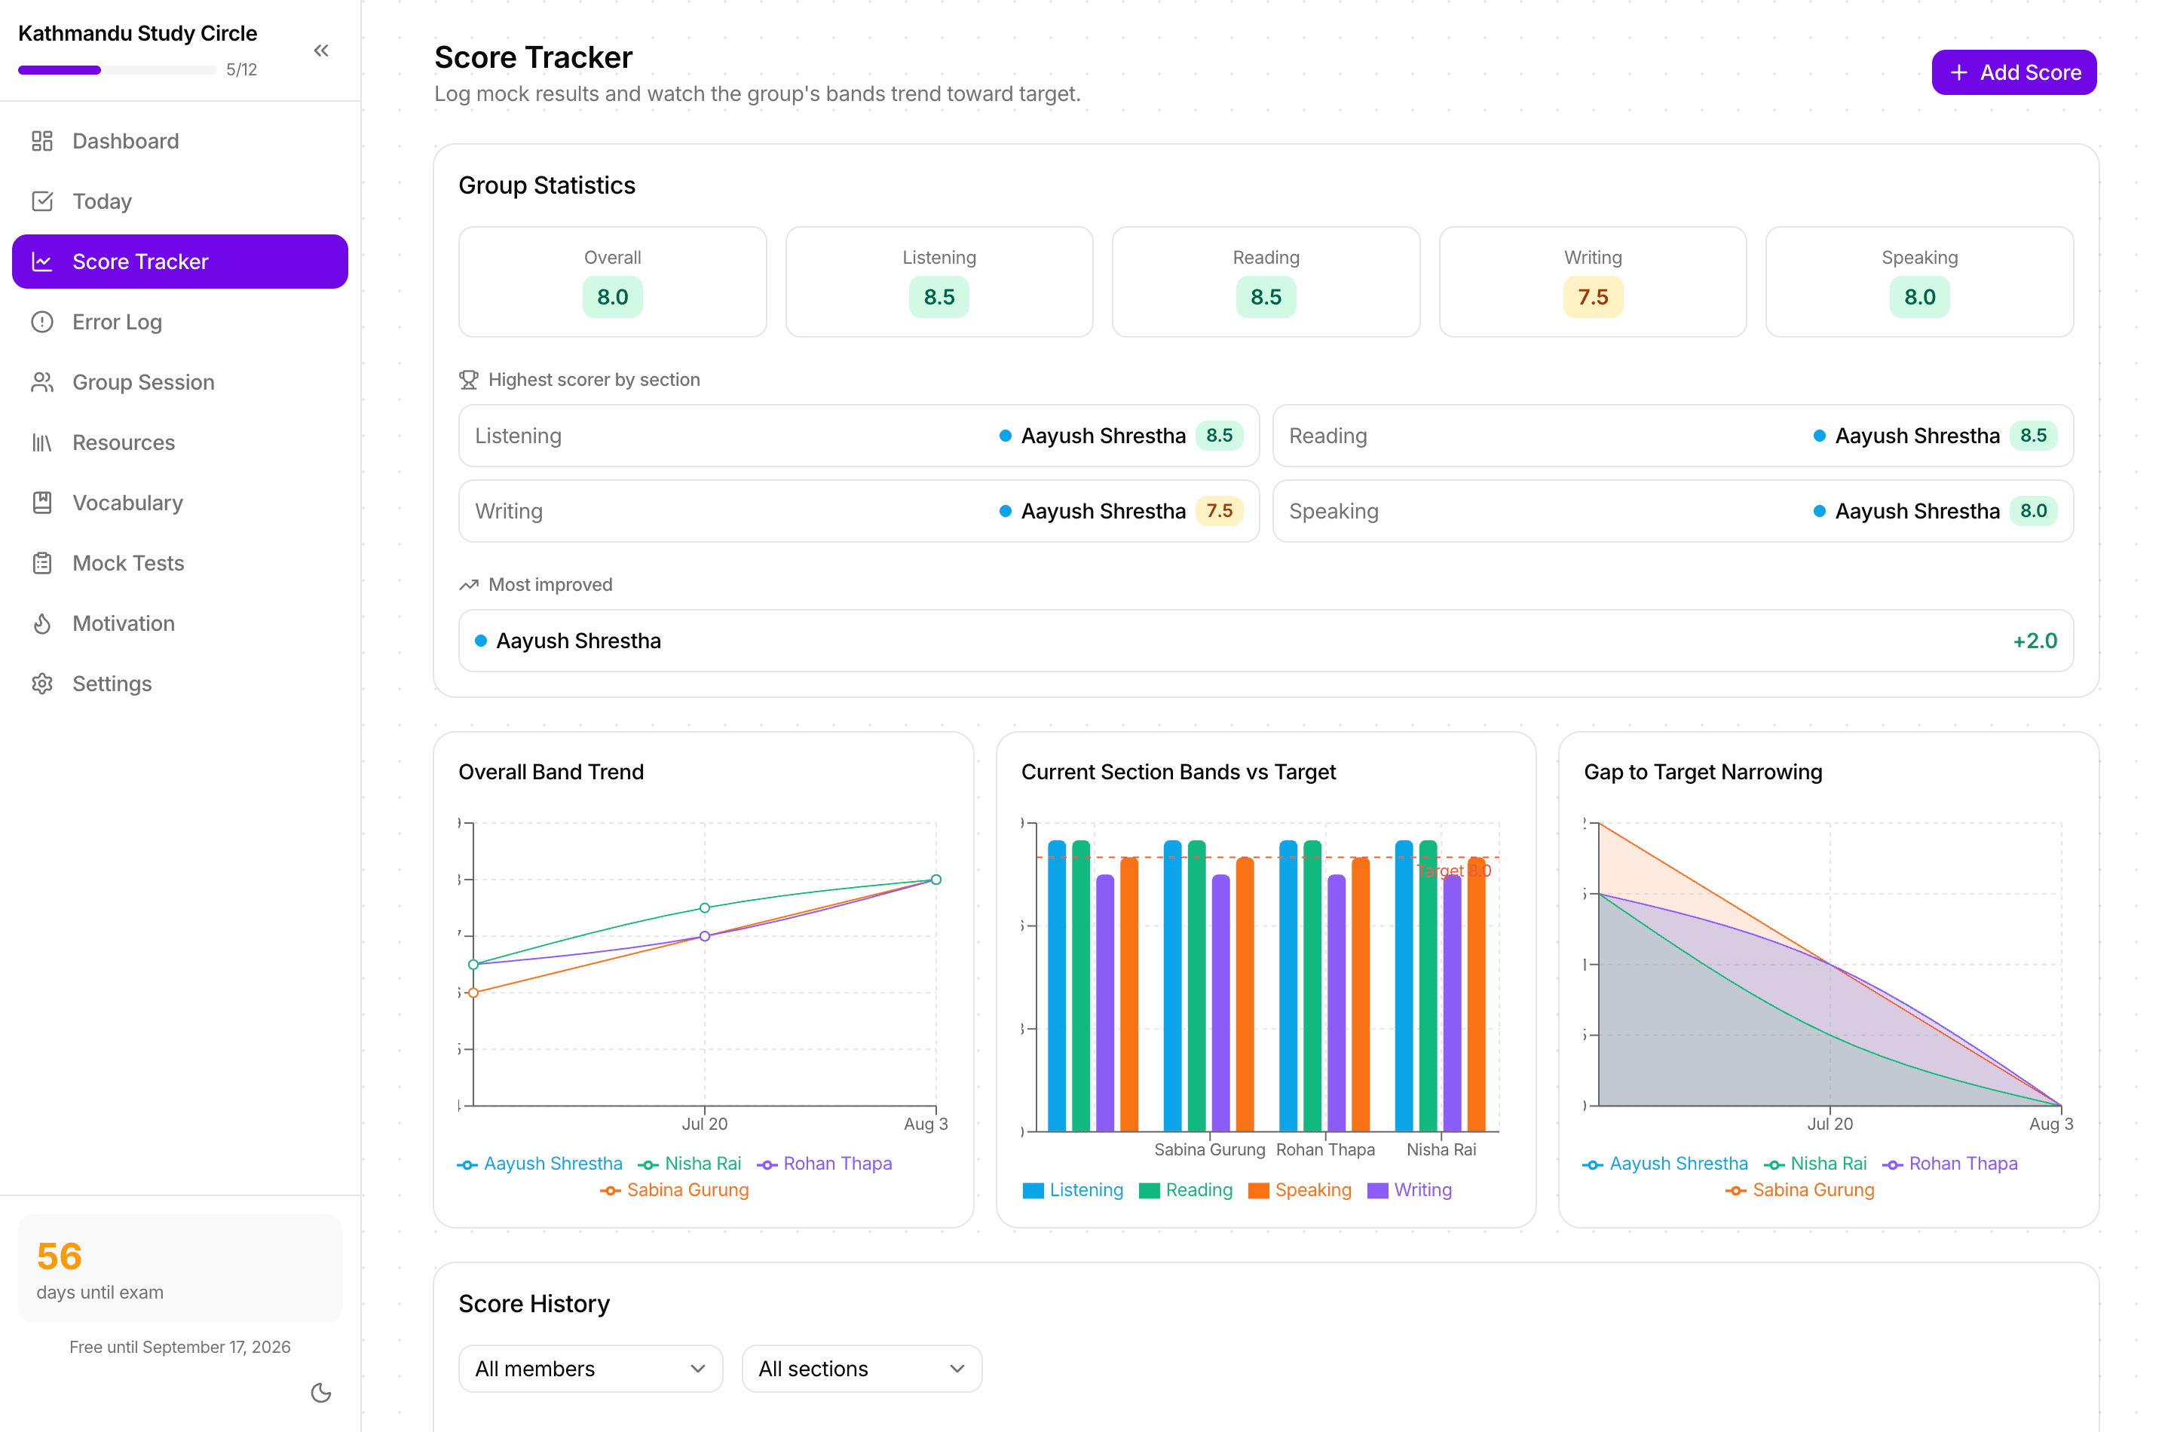Click the Writing purple legend swatch

tap(1377, 1190)
